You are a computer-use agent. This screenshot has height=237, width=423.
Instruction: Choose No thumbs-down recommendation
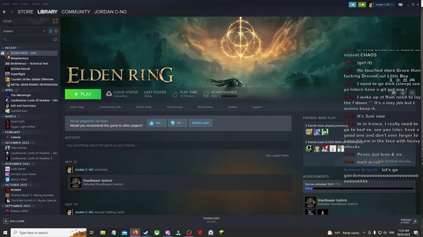pyautogui.click(x=178, y=123)
